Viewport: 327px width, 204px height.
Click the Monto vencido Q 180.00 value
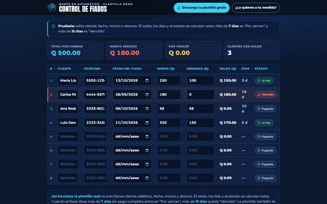pyautogui.click(x=125, y=53)
